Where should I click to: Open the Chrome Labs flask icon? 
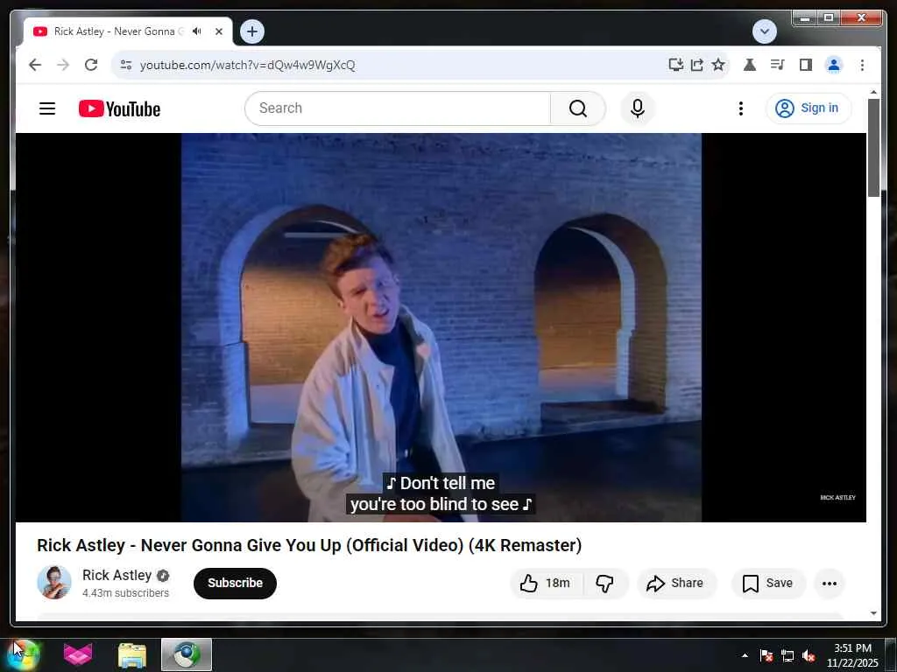750,65
